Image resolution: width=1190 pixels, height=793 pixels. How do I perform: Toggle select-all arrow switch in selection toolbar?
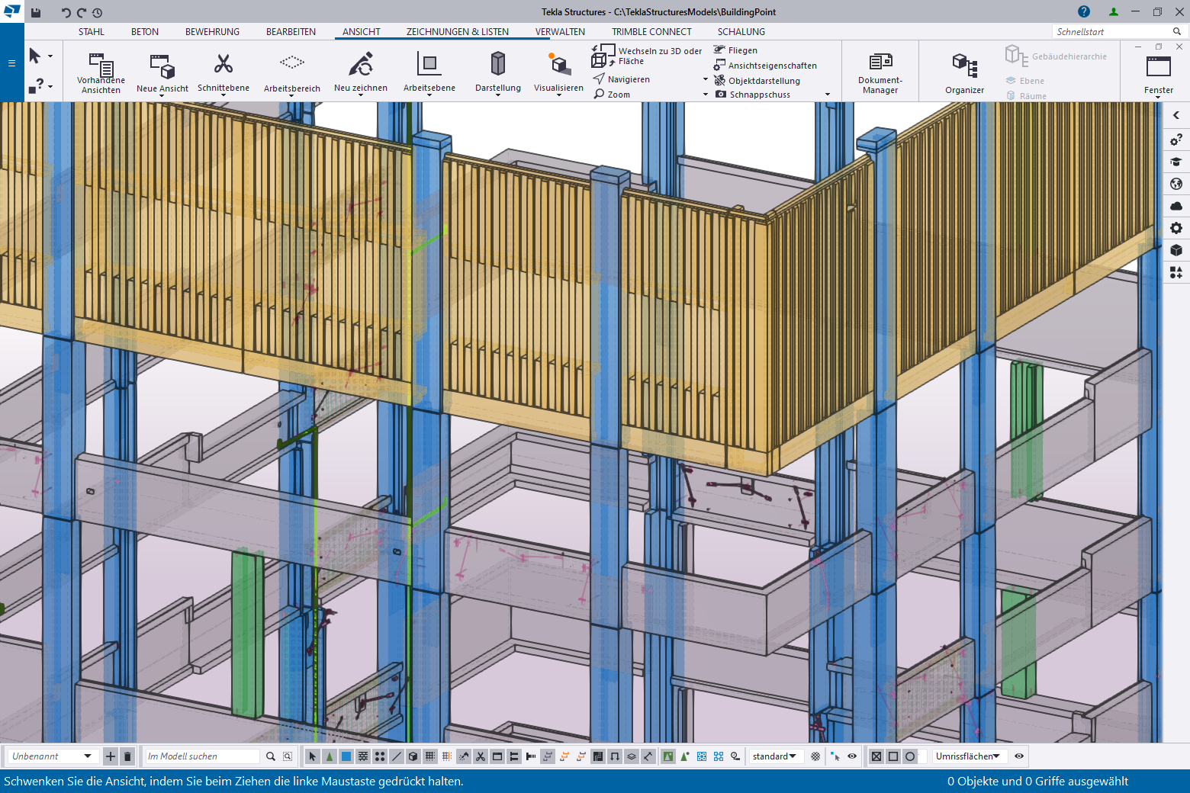(x=312, y=756)
